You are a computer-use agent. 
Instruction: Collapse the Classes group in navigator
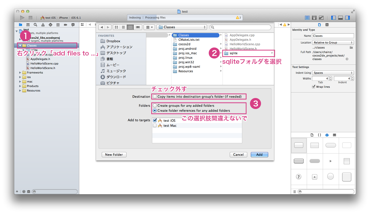pyautogui.click(x=20, y=45)
